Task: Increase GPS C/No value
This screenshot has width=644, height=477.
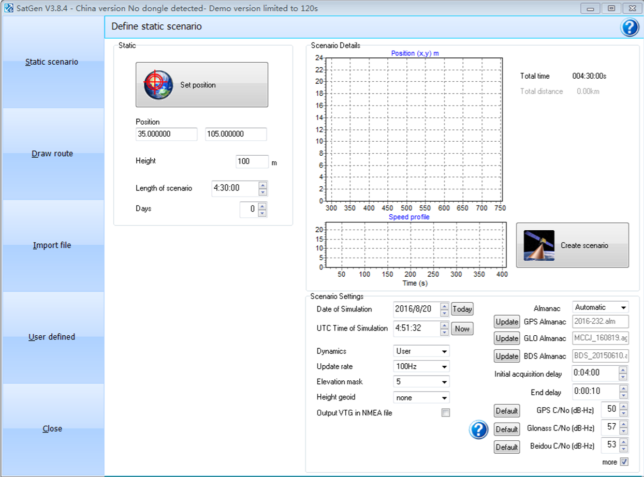Action: [x=623, y=407]
